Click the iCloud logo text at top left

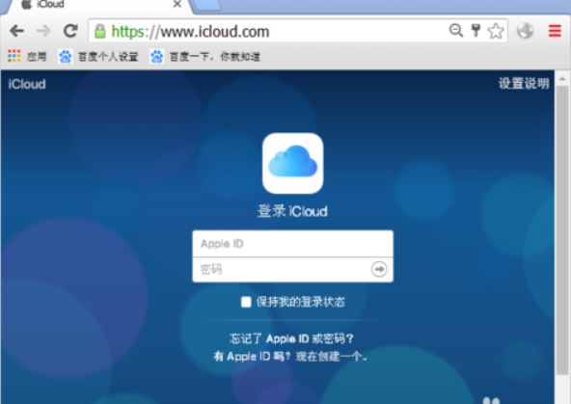pyautogui.click(x=27, y=84)
